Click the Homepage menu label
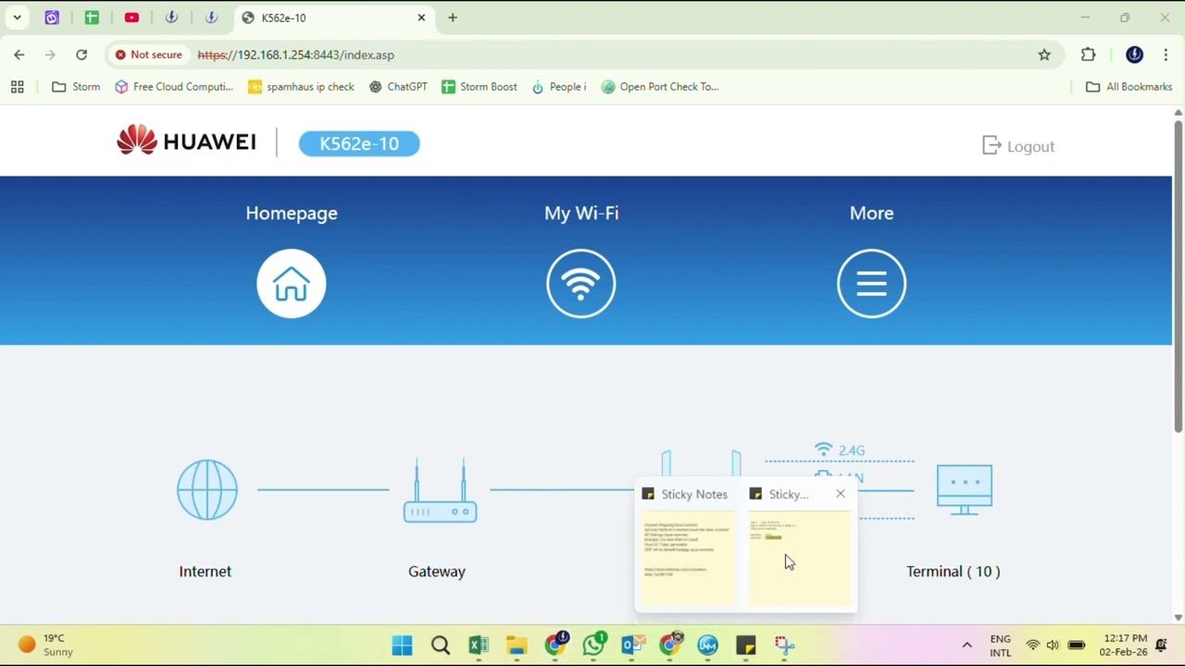 tap(292, 213)
